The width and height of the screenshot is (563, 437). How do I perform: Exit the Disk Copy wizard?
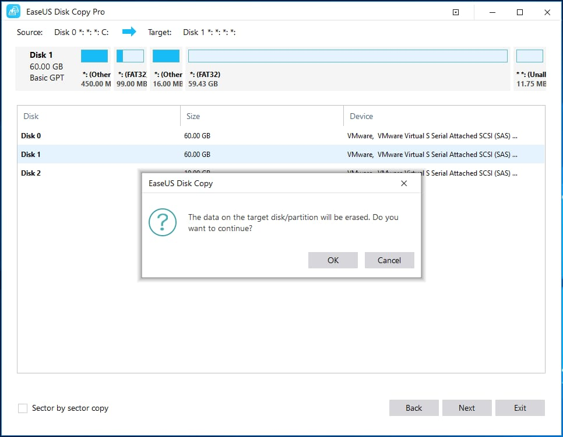click(520, 408)
